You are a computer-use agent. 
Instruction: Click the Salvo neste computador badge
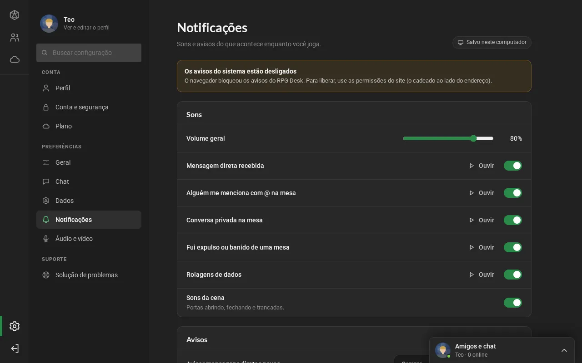pyautogui.click(x=492, y=42)
